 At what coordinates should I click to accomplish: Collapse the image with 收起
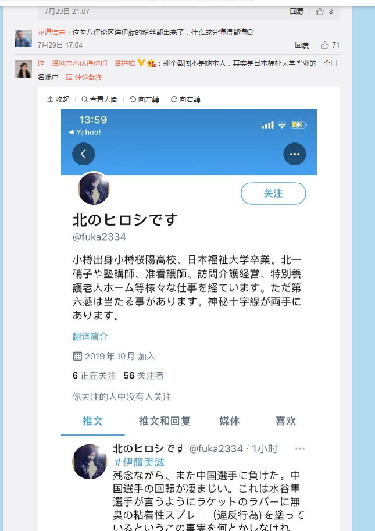[x=58, y=99]
